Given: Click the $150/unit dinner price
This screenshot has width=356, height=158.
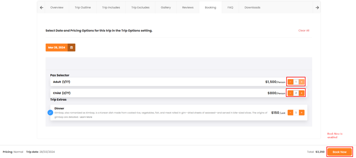Looking at the screenshot, I should point(278,113).
